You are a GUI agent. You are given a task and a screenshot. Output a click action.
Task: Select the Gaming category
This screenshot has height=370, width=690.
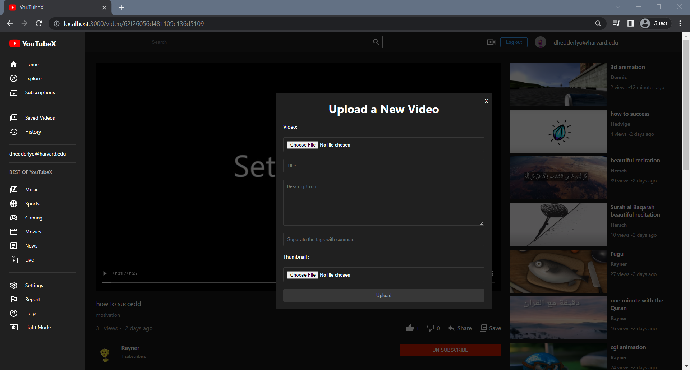(34, 218)
